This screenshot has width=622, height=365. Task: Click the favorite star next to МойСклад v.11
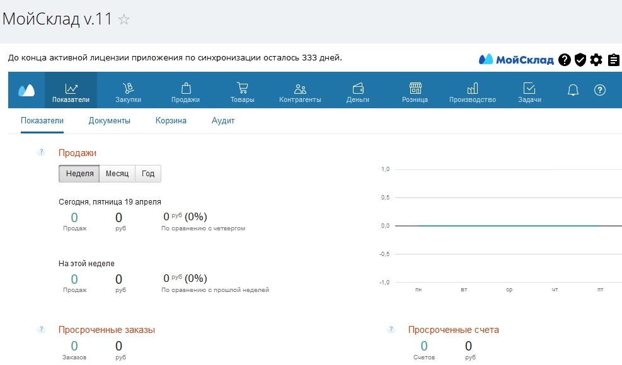[124, 20]
